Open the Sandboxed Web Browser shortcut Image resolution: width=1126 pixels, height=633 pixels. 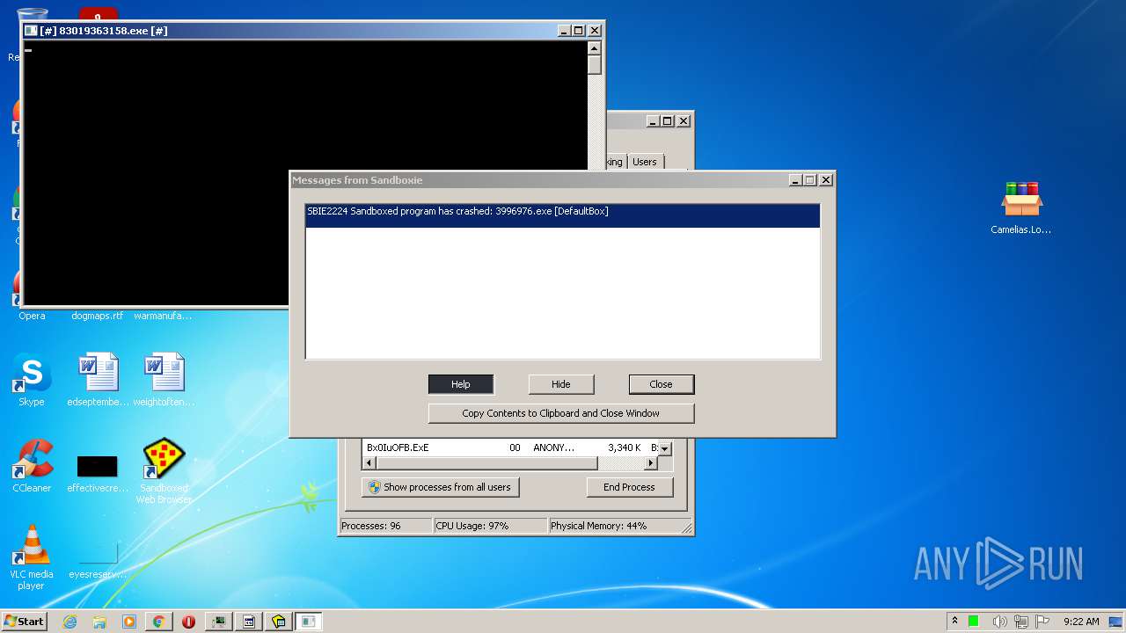coord(164,470)
